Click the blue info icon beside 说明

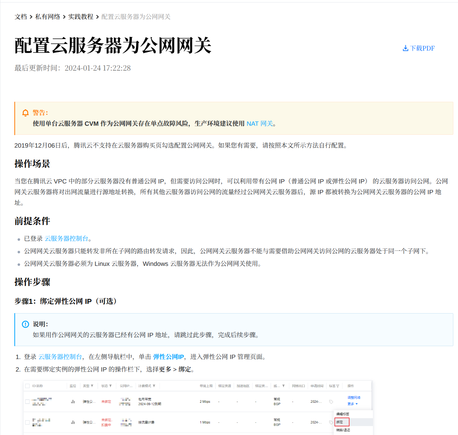[25, 324]
